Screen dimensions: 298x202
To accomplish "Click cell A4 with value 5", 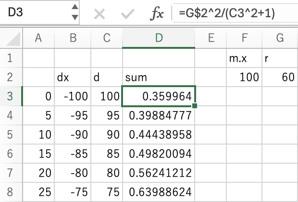I will click(38, 115).
